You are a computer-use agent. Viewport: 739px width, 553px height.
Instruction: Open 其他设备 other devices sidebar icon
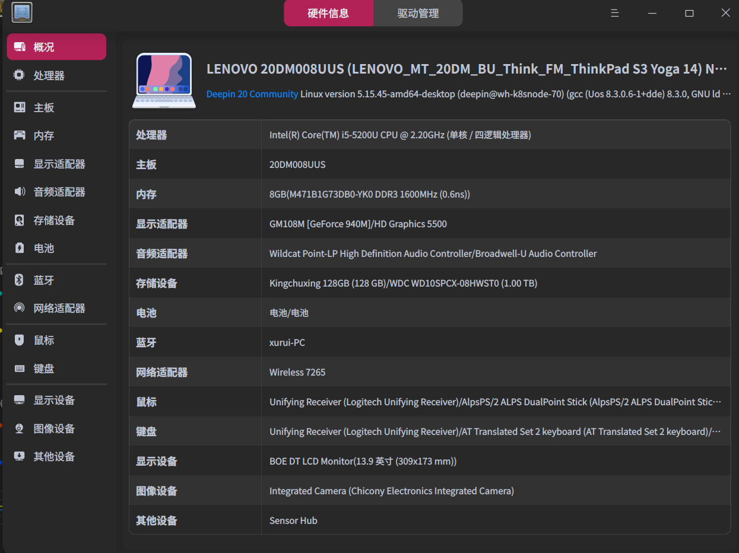pos(20,456)
